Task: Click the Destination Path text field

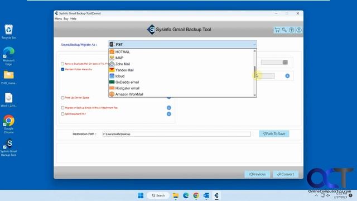Action: [176, 134]
